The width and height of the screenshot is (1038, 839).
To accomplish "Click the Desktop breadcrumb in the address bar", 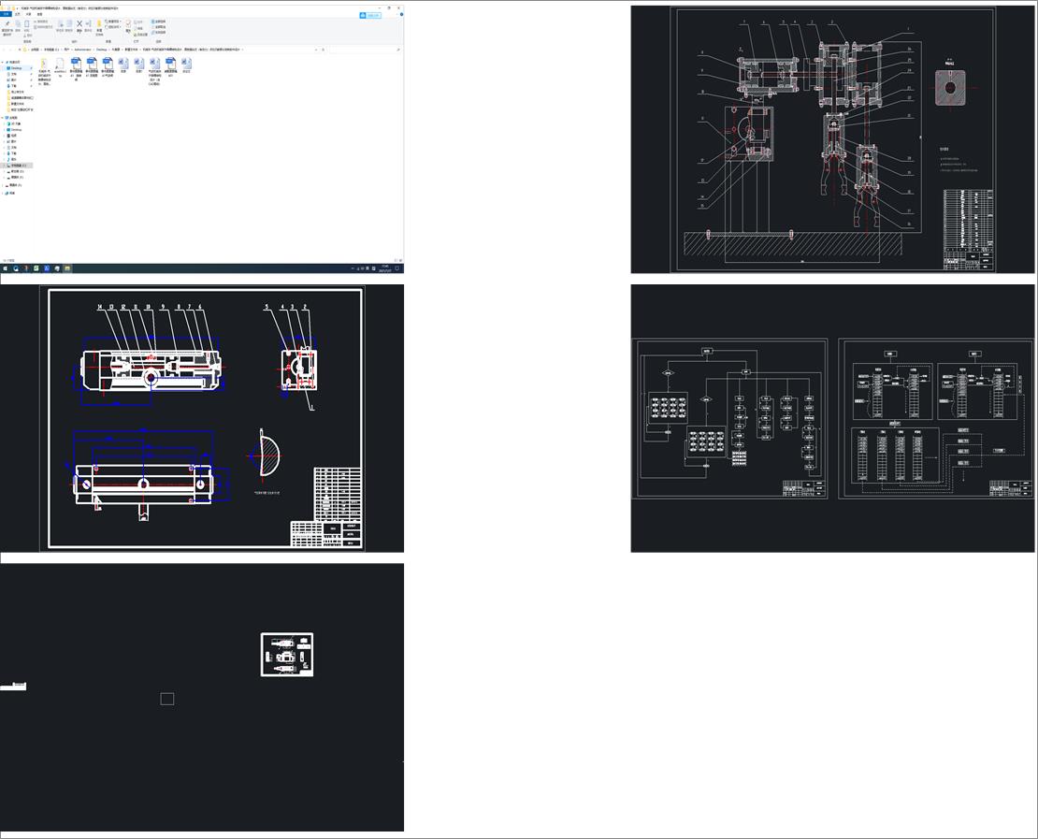I will click(101, 50).
